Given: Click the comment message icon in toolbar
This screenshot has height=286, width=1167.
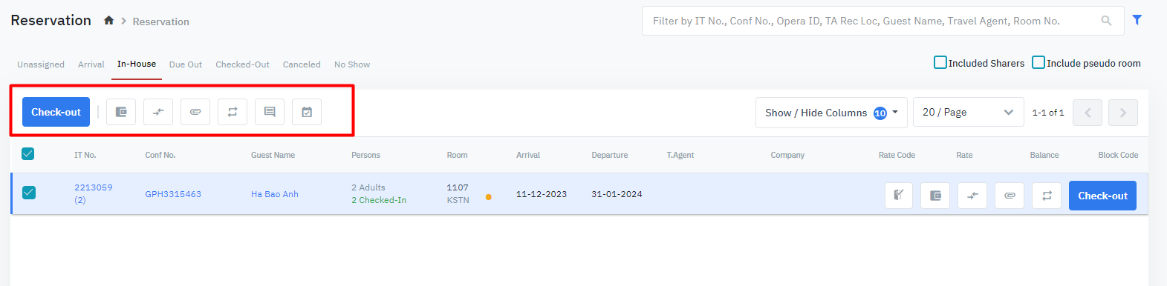Looking at the screenshot, I should tap(270, 112).
